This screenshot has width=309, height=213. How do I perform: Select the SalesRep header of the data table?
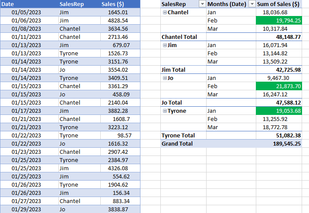pos(80,4)
